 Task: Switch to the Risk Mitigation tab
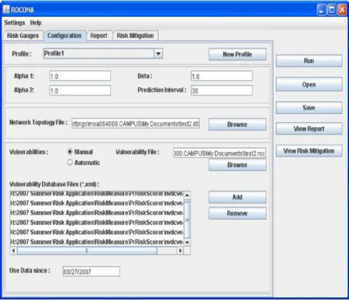[135, 36]
